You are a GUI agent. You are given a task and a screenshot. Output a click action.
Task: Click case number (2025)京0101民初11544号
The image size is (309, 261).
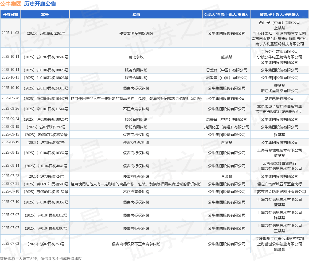[46, 109]
